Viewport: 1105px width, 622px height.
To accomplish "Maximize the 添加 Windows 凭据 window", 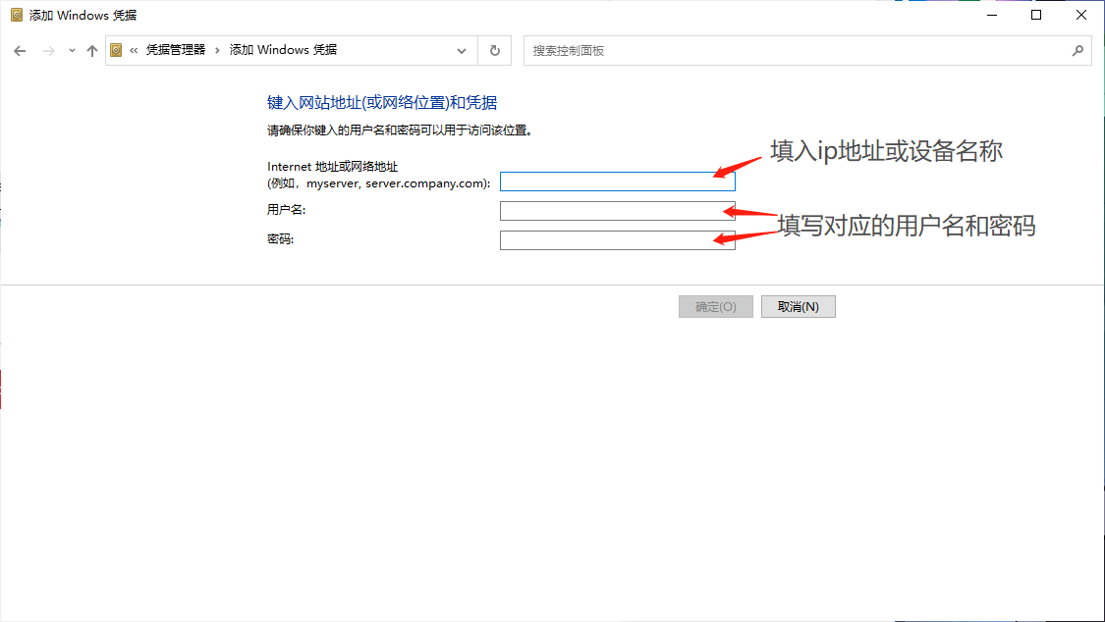I will (1036, 15).
